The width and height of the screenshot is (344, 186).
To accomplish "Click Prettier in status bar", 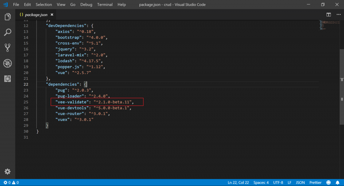I will point(315,183).
